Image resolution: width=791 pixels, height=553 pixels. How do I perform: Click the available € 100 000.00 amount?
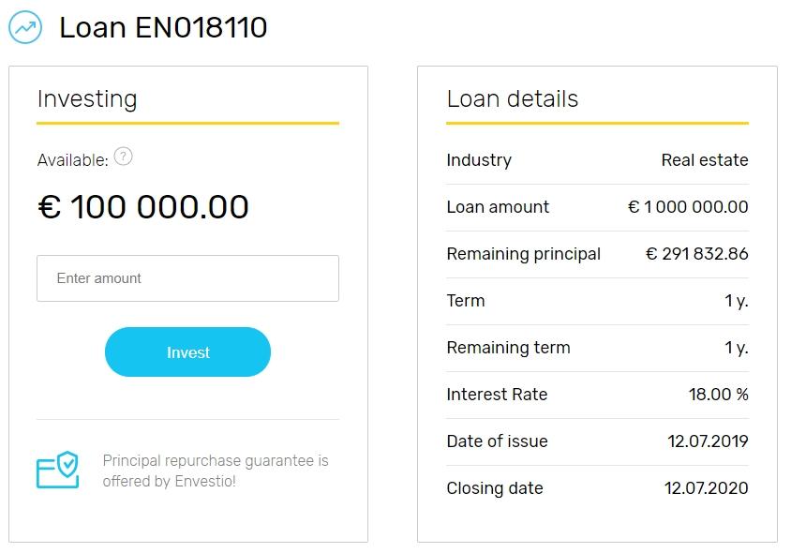pos(143,207)
